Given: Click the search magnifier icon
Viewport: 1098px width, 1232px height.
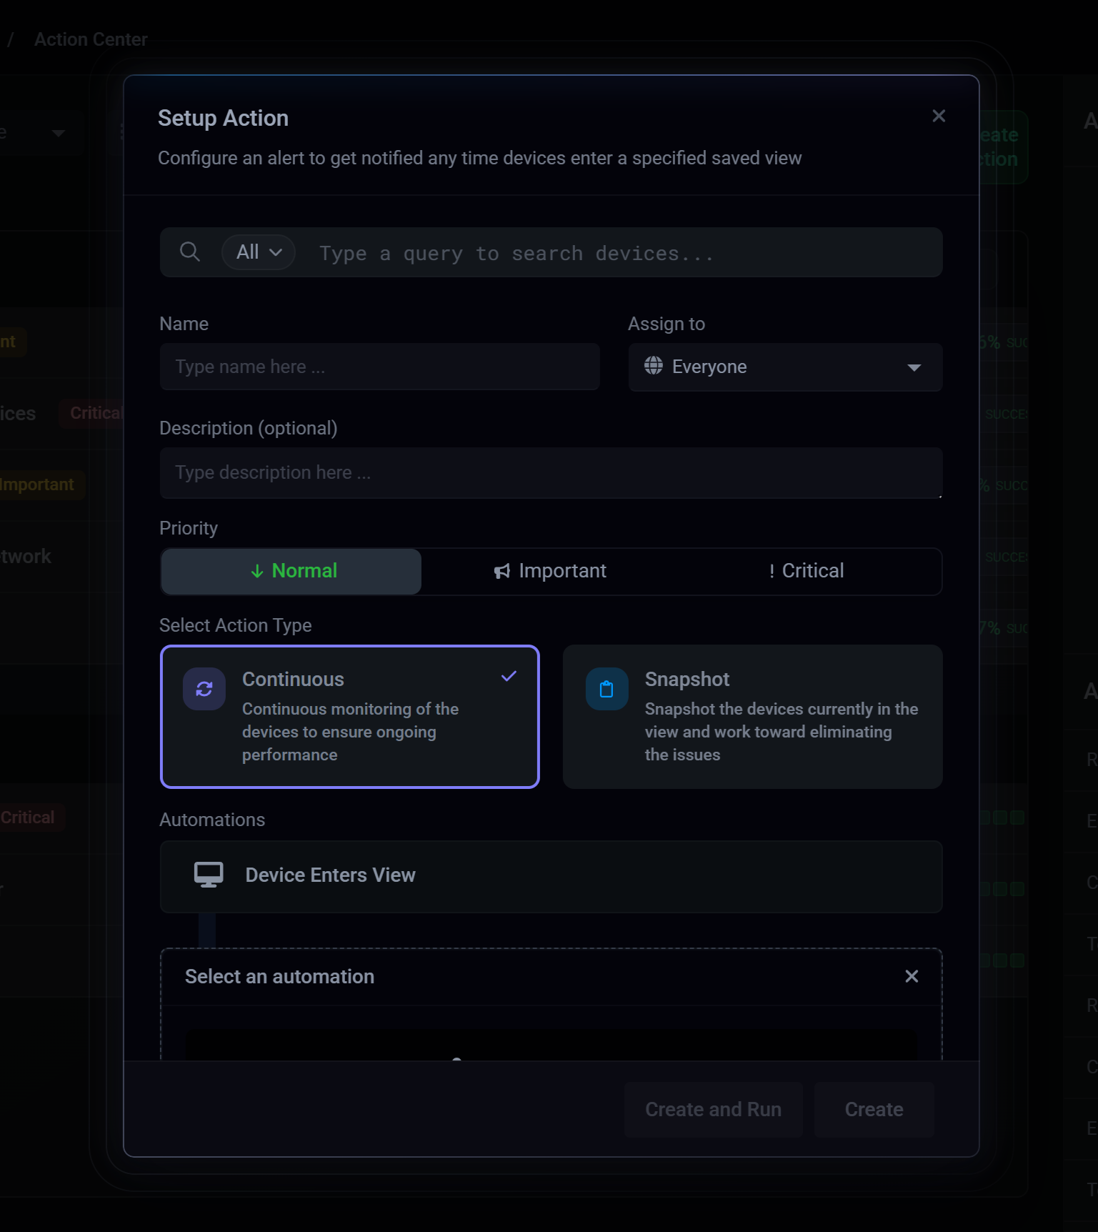Looking at the screenshot, I should [189, 252].
